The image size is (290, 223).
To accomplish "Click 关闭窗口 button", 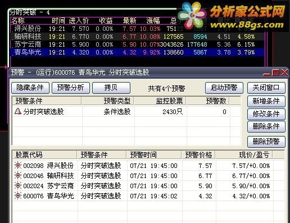I will point(266,88).
